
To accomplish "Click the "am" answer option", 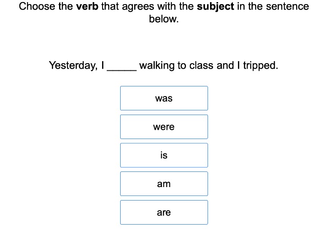I will (164, 184).
